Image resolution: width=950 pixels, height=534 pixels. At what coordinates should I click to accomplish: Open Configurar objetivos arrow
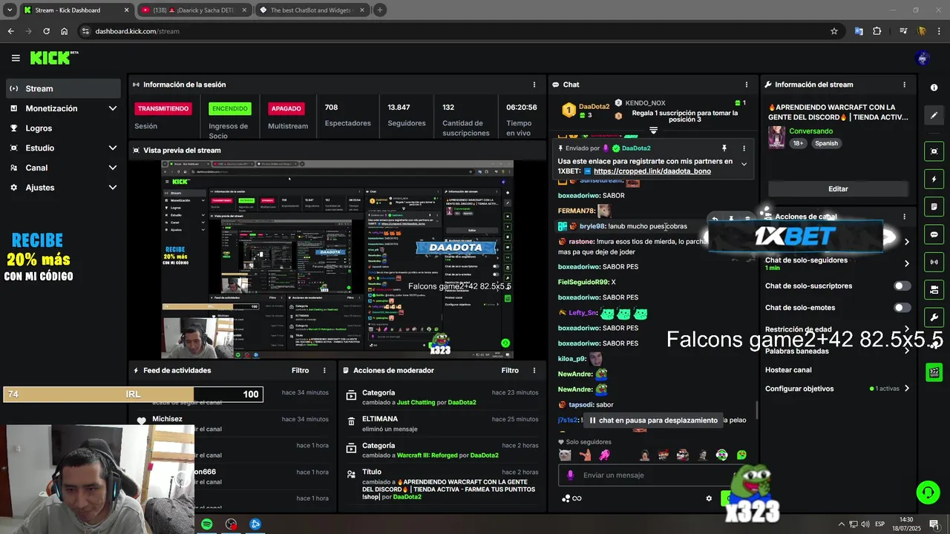tap(906, 389)
